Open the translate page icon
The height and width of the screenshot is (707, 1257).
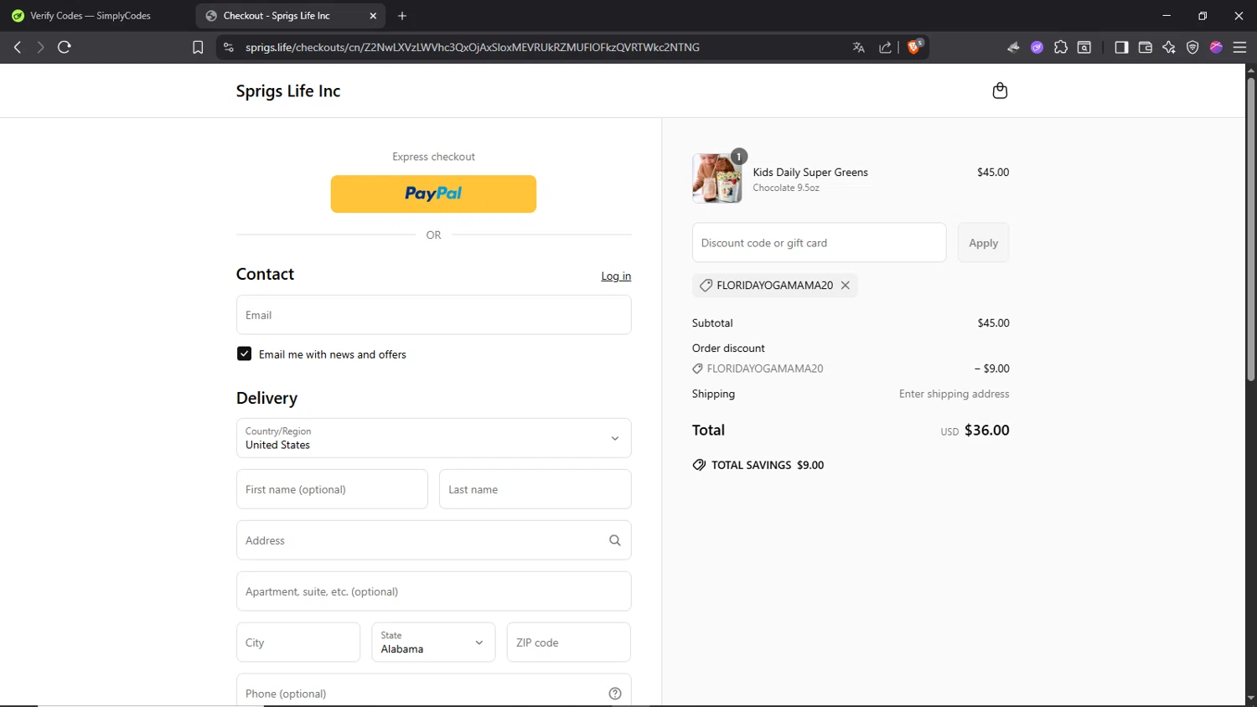point(858,48)
